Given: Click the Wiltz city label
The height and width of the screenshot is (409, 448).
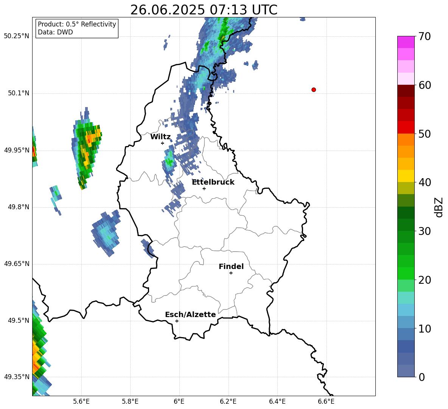Looking at the screenshot, I should [160, 137].
